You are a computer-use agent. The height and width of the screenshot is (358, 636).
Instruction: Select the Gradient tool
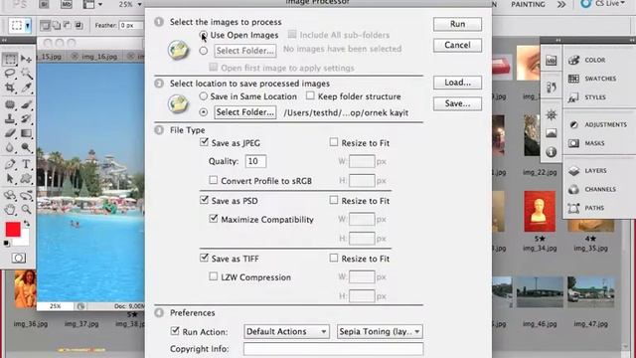click(x=27, y=133)
